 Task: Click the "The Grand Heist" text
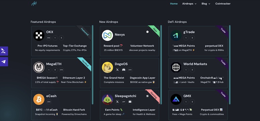click(114, 78)
